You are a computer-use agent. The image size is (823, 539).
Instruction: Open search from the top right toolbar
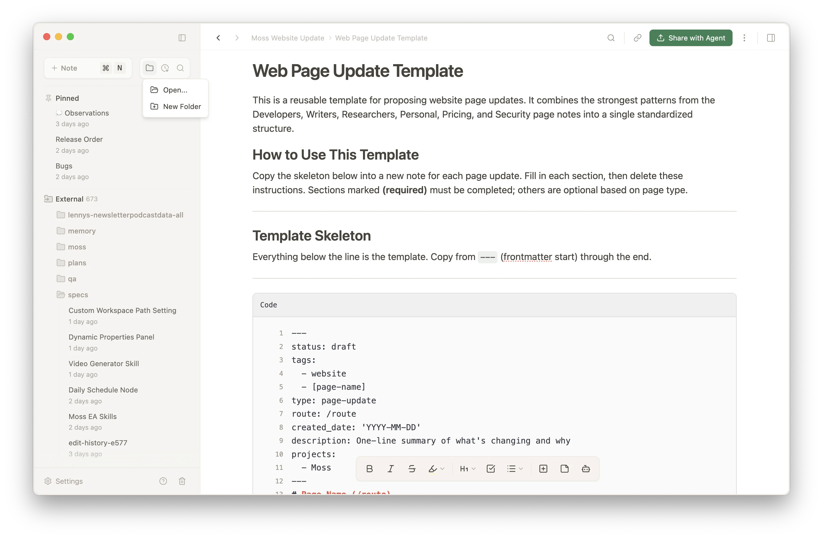tap(611, 38)
